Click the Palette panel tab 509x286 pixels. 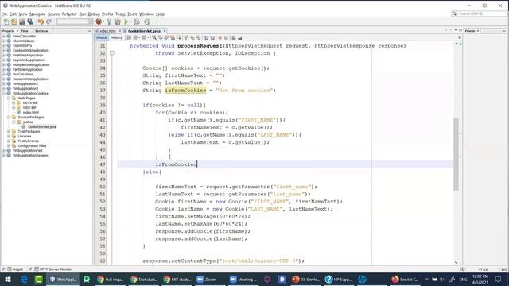pyautogui.click(x=470, y=31)
